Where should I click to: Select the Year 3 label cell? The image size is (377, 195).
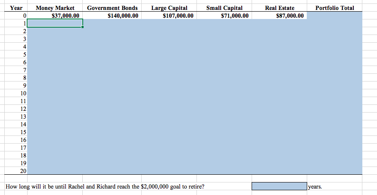tap(16, 39)
